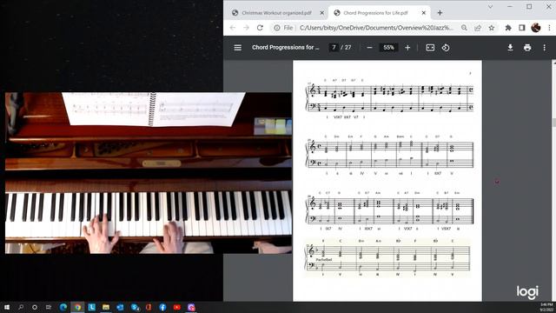Go forward in the browser
Viewport: 556px width, 313px height.
pyautogui.click(x=246, y=28)
